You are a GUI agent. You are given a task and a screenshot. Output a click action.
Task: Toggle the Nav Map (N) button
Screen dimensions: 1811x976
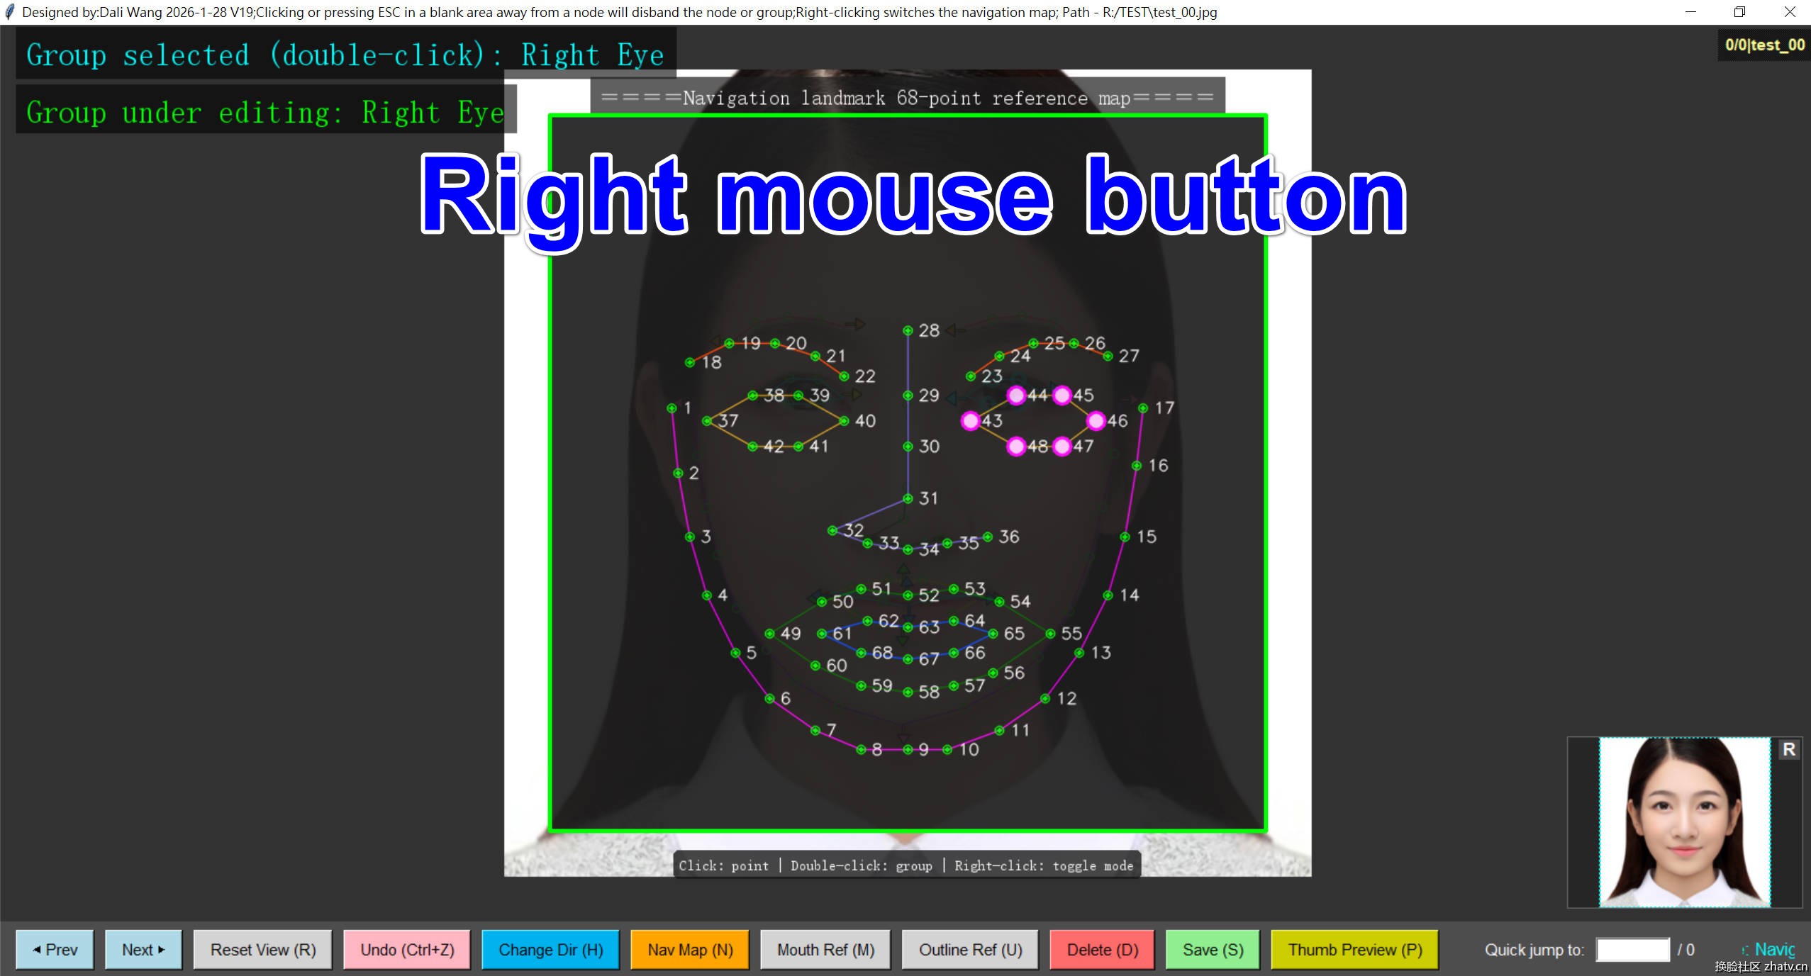coord(690,950)
